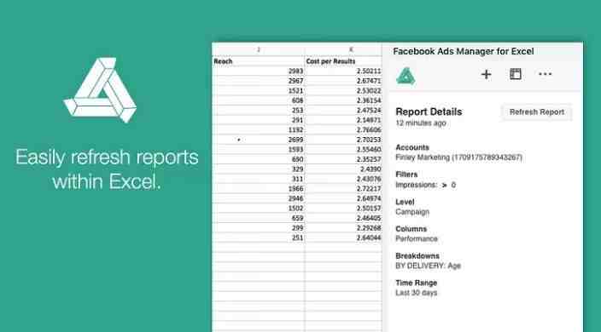
Task: Click the green triangle logo in add-in panel
Action: [406, 76]
